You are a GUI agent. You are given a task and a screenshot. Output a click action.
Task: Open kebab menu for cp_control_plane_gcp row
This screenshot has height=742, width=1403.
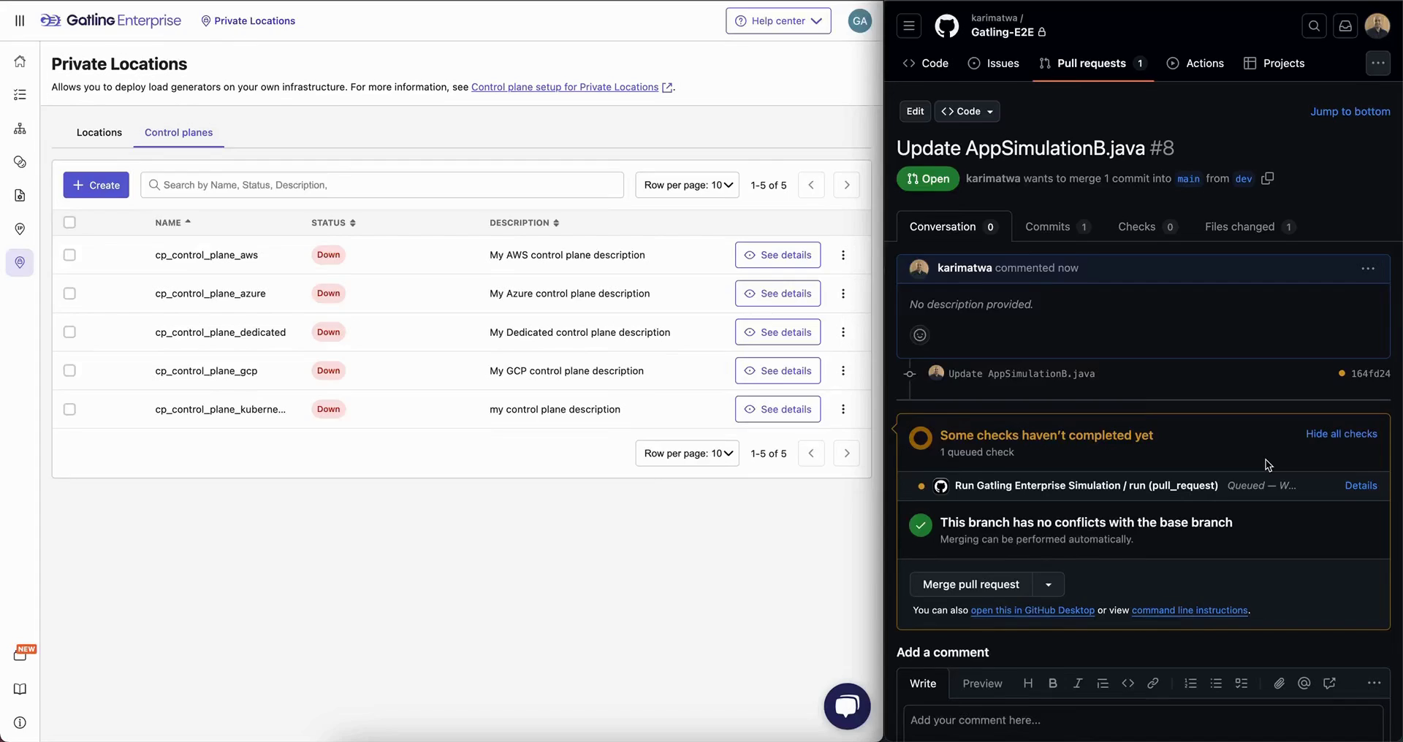click(843, 371)
